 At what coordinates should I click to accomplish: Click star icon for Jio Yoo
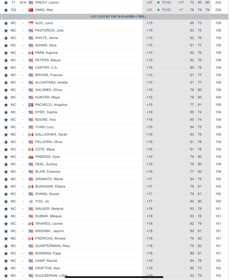coord(6,202)
